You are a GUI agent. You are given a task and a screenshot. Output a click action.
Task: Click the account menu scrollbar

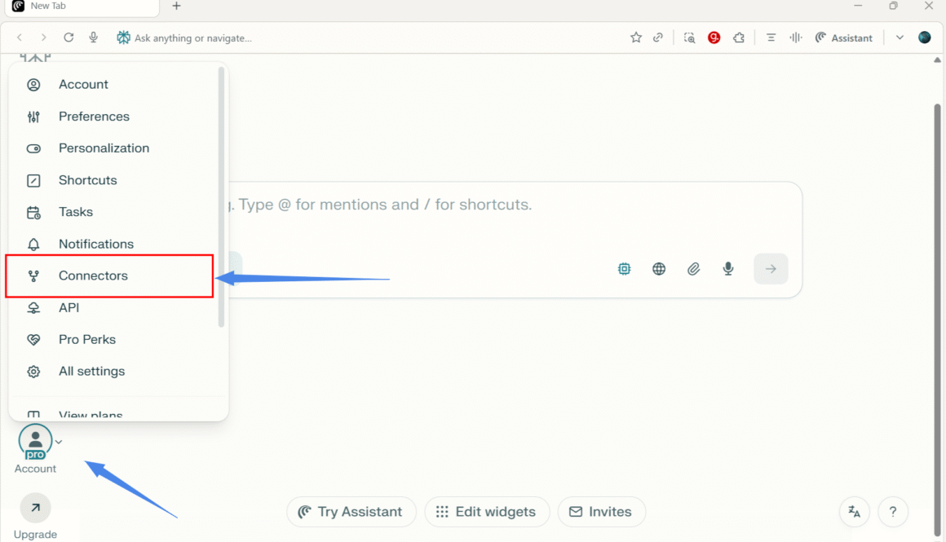[221, 196]
